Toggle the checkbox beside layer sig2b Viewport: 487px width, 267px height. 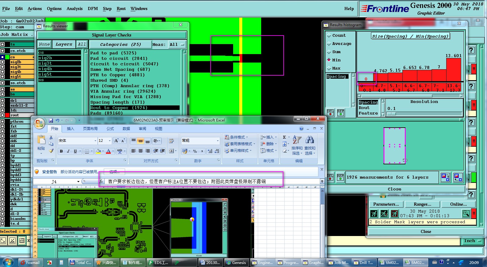2,62
